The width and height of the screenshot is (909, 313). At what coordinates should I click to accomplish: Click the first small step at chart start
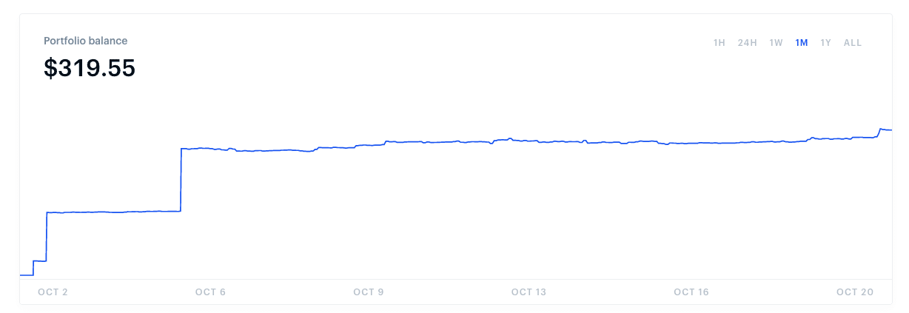[x=33, y=268]
